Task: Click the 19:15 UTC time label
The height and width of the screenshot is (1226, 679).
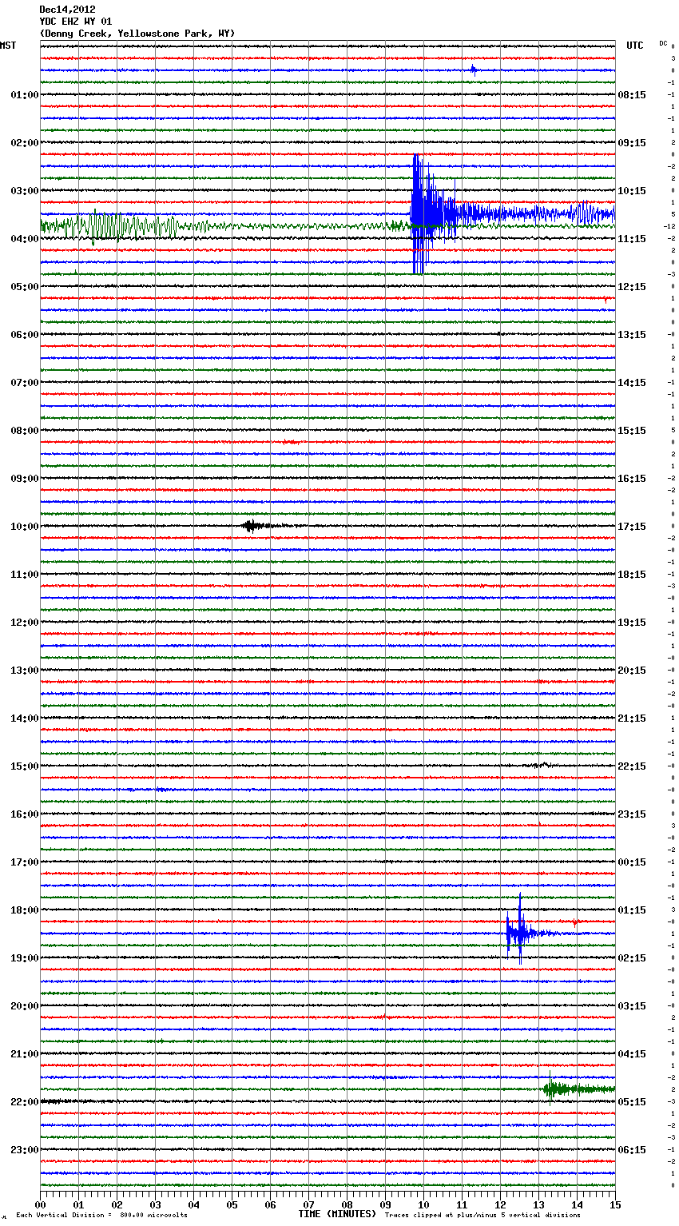Action: click(x=632, y=623)
